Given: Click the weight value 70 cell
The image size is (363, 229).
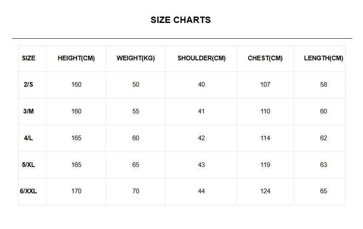Looking at the screenshot, I should click(x=136, y=191).
